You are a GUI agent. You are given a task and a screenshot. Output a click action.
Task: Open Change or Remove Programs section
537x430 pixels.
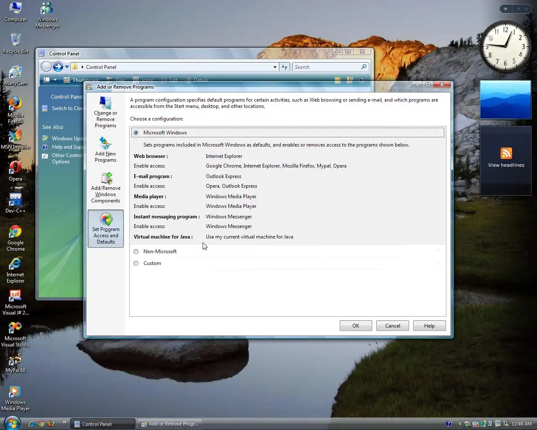(x=105, y=112)
